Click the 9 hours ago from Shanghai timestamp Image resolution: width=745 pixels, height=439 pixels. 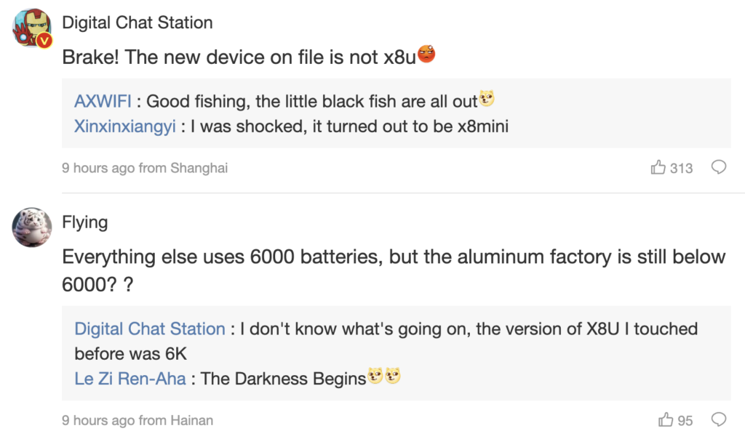point(145,168)
